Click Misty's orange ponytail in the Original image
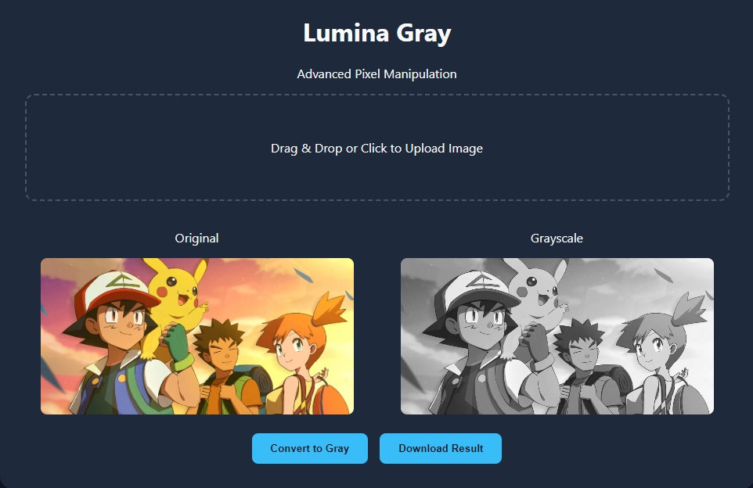Image resolution: width=753 pixels, height=488 pixels. (328, 310)
